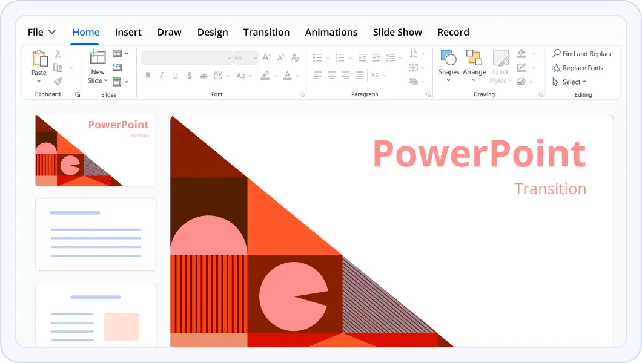Image resolution: width=642 pixels, height=363 pixels.
Task: Click the Replace Fonts icon
Action: coord(557,68)
